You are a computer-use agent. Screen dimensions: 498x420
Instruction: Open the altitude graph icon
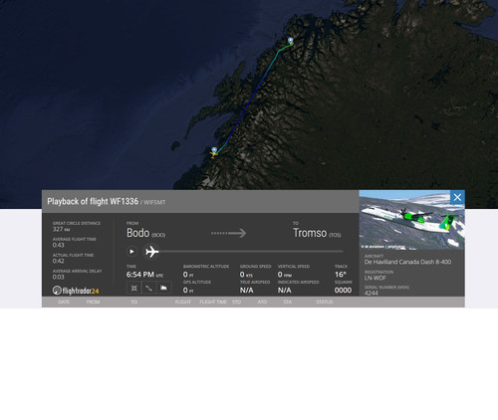[x=163, y=288]
